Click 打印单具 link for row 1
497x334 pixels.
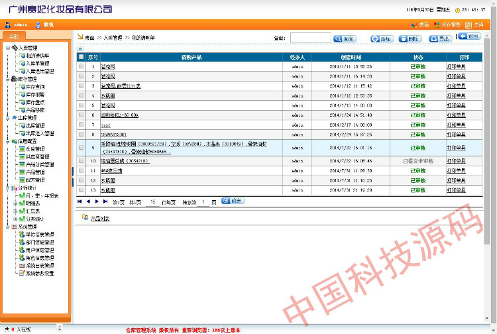point(456,67)
